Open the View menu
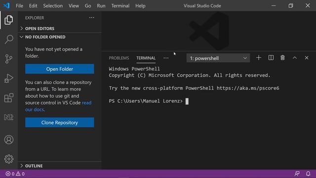Screen dimensions: 316x178 [74, 5]
